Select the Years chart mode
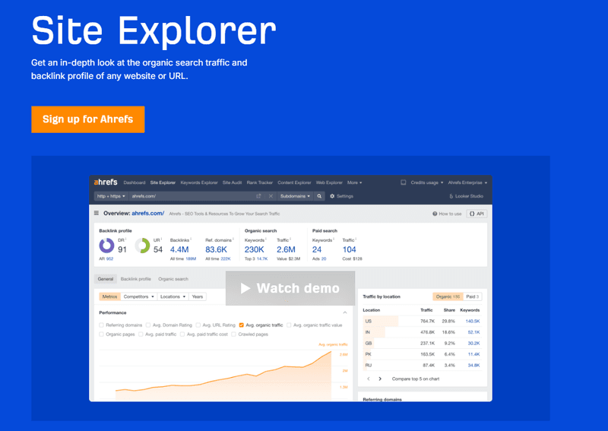608x431 pixels. [198, 296]
